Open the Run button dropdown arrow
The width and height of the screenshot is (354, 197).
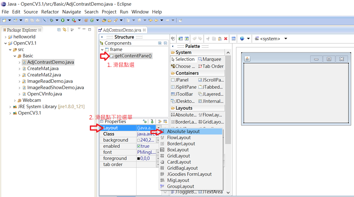coord(68,20)
